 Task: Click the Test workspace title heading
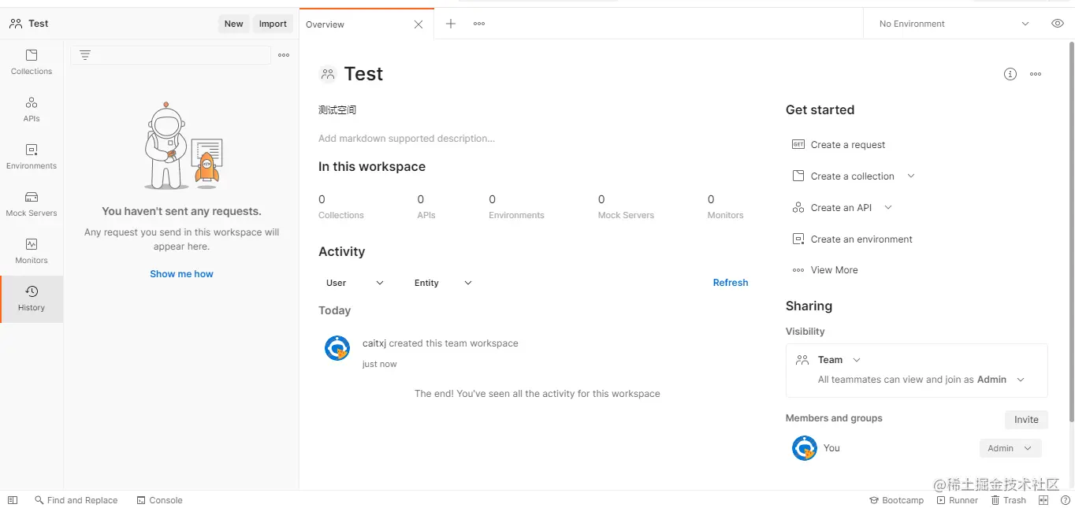(363, 74)
